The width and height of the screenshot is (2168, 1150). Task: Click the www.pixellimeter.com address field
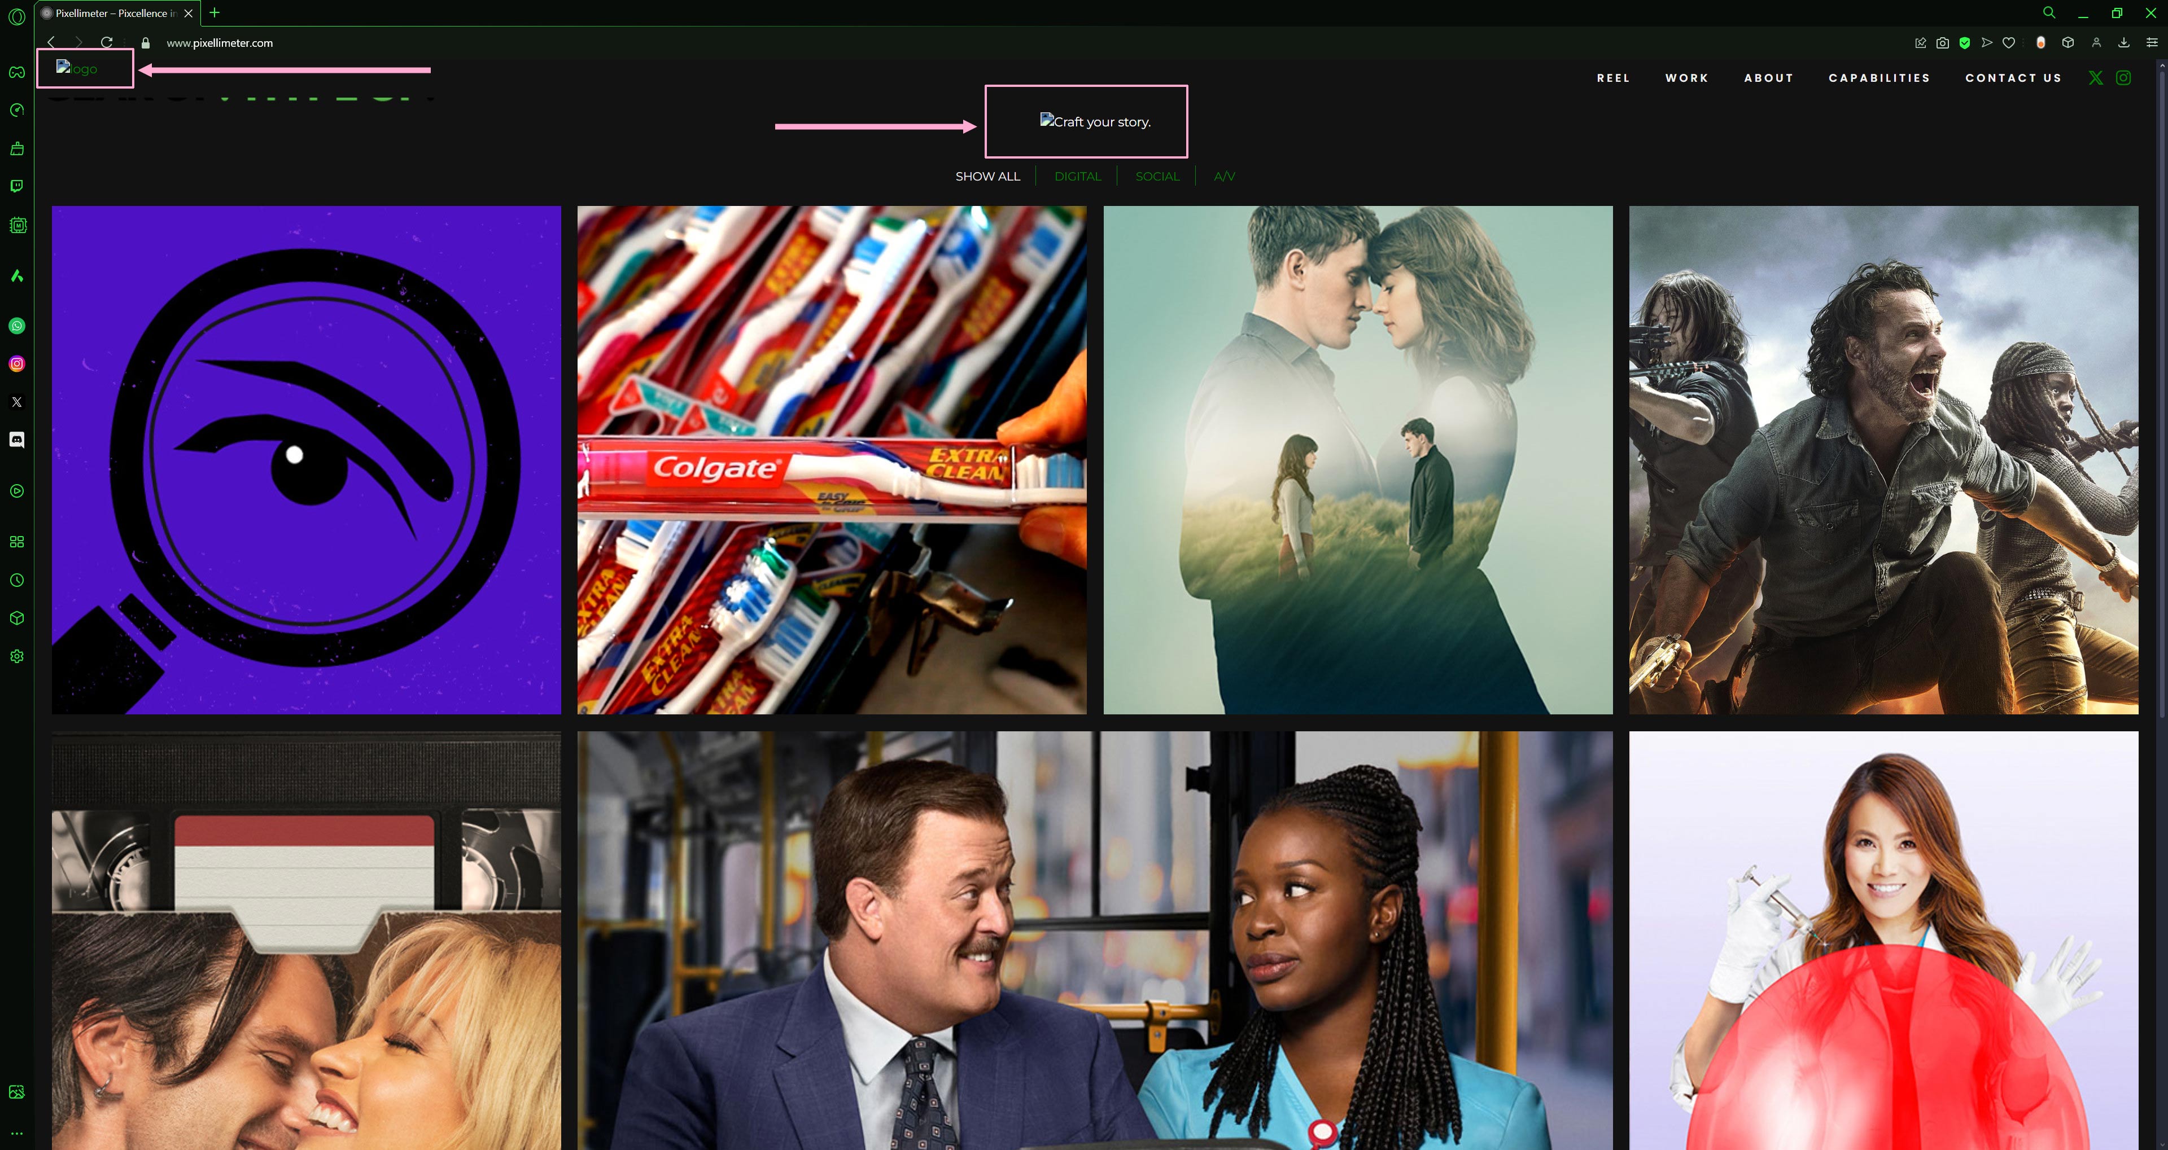click(x=220, y=43)
